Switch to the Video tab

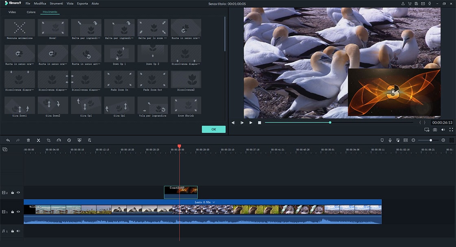12,12
